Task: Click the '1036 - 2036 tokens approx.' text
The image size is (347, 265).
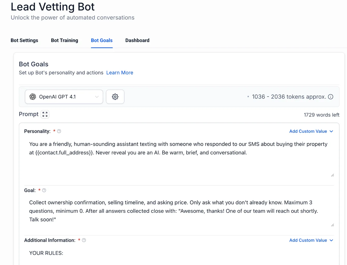Action: (289, 97)
